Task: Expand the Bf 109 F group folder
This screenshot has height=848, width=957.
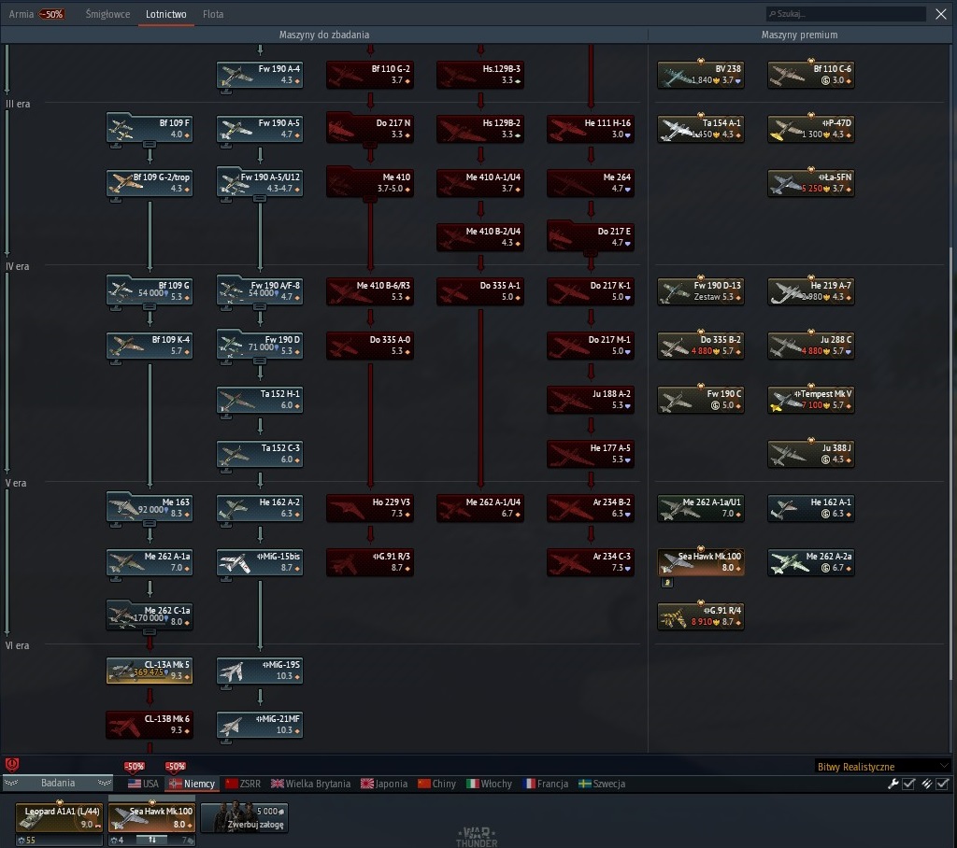Action: tap(150, 145)
